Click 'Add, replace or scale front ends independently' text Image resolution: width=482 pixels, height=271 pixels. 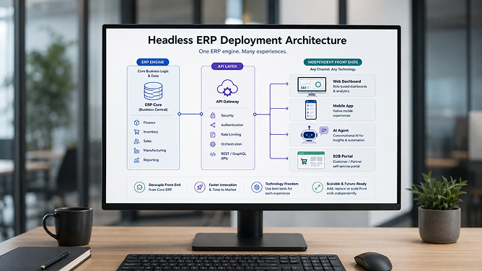(346, 191)
